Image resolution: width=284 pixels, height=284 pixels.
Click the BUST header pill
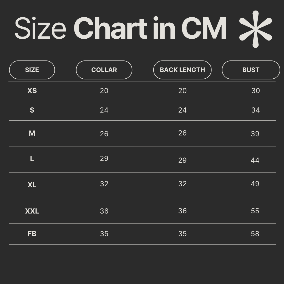click(251, 70)
